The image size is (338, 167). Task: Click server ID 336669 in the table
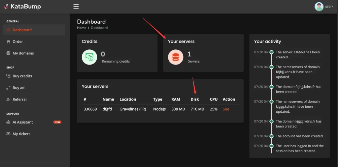click(90, 109)
